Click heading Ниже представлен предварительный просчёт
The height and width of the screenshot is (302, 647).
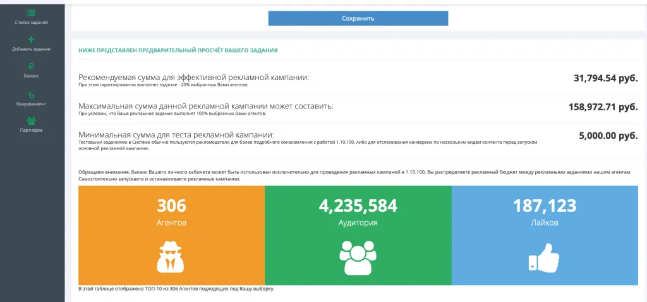click(178, 50)
